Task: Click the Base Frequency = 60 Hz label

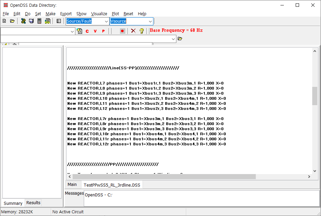Action: click(x=176, y=30)
